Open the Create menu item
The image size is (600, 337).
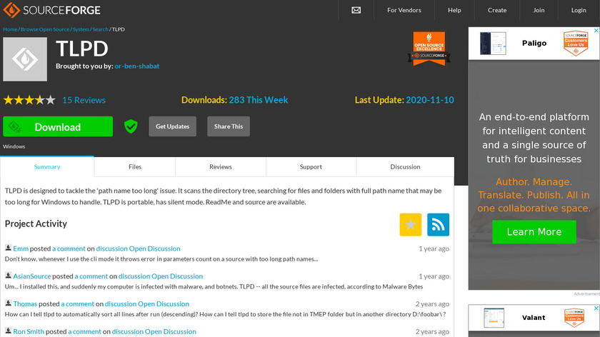(x=497, y=10)
